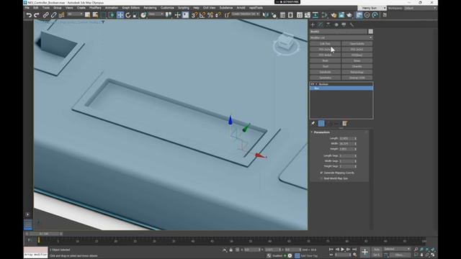
Task: Open the selection filter dropdown
Action: pyautogui.click(x=75, y=14)
